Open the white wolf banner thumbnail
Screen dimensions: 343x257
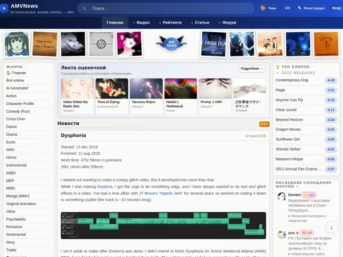(x=73, y=44)
